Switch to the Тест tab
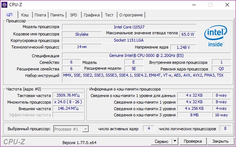 point(109,15)
